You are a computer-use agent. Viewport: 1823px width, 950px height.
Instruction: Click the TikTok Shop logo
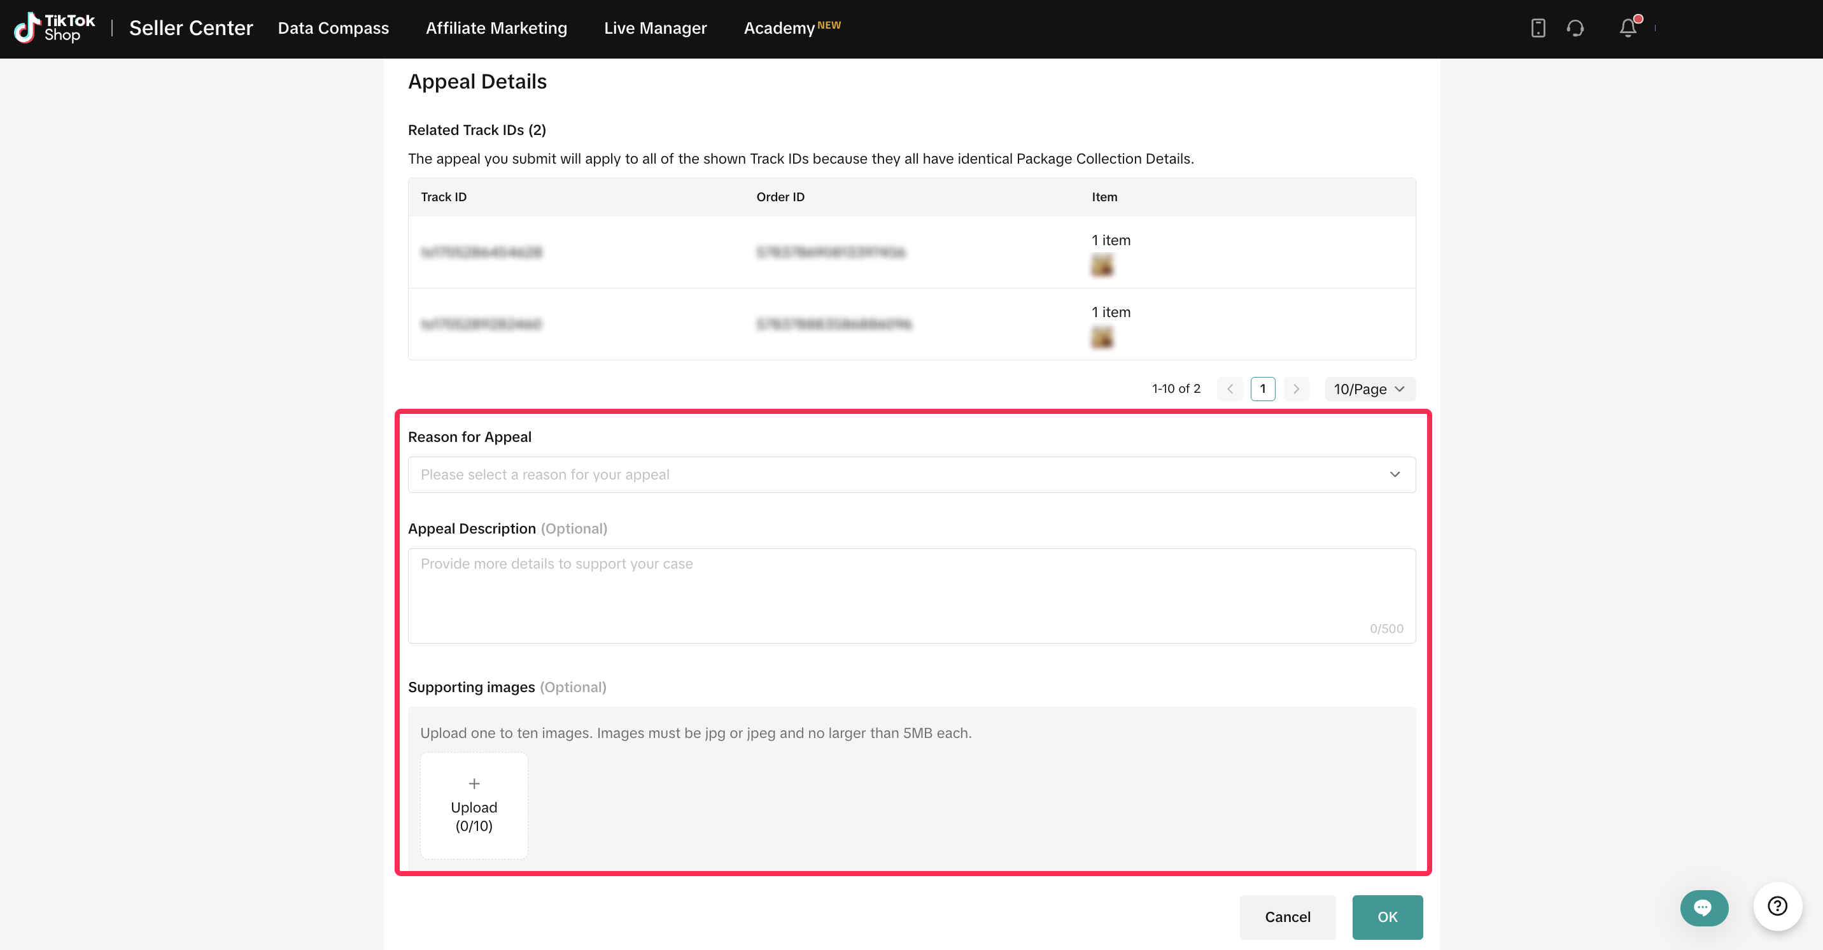55,28
